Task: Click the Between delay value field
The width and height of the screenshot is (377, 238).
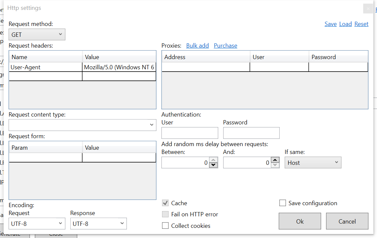Action: tap(185, 162)
